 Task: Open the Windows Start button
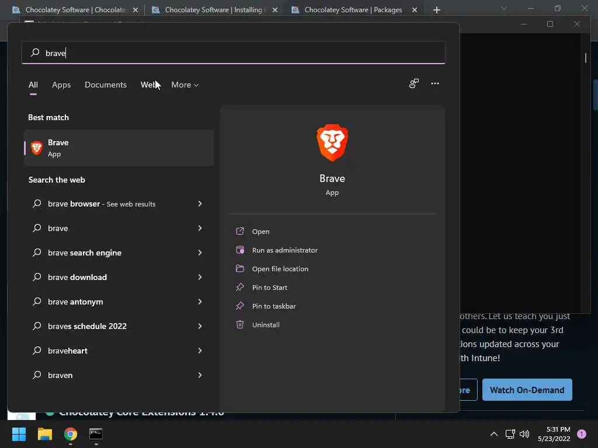19,434
